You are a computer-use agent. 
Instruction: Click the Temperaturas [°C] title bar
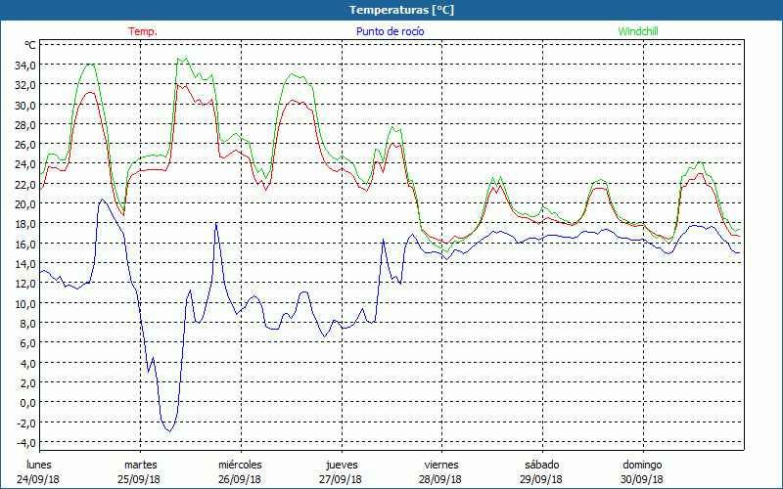391,10
